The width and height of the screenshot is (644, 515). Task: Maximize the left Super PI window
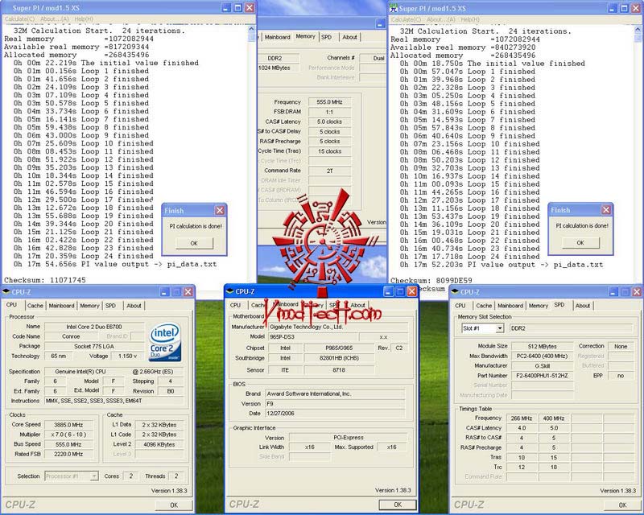pos(237,8)
